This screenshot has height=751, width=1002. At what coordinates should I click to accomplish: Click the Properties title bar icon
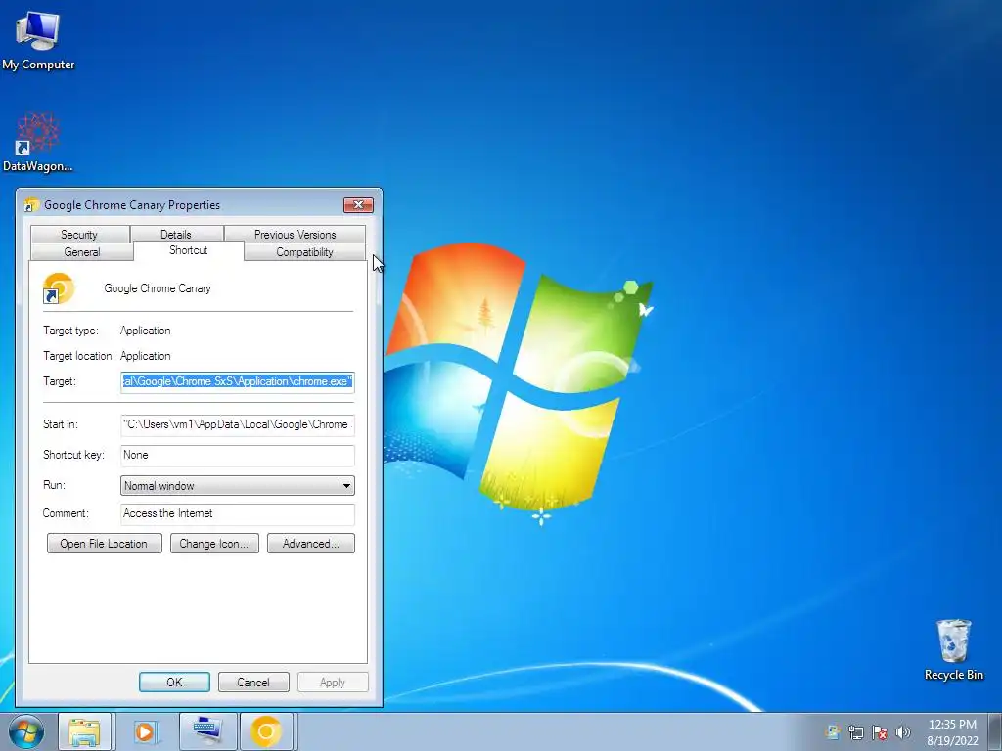click(x=31, y=205)
